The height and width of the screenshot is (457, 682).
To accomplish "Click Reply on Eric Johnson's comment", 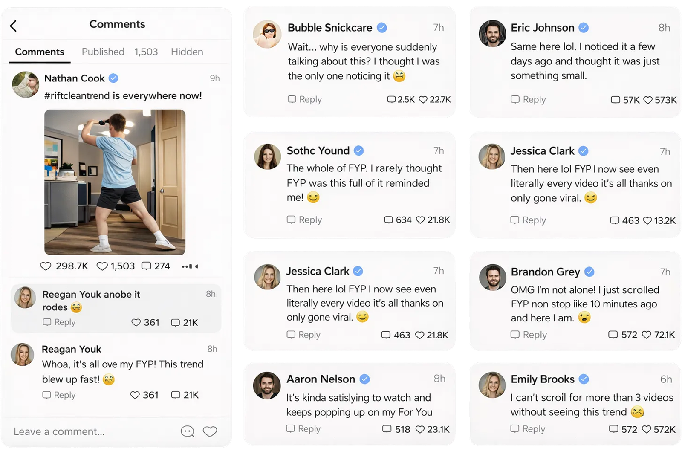I will point(529,100).
